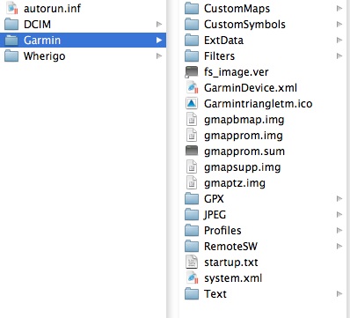Select the ExtData folder name

[223, 40]
